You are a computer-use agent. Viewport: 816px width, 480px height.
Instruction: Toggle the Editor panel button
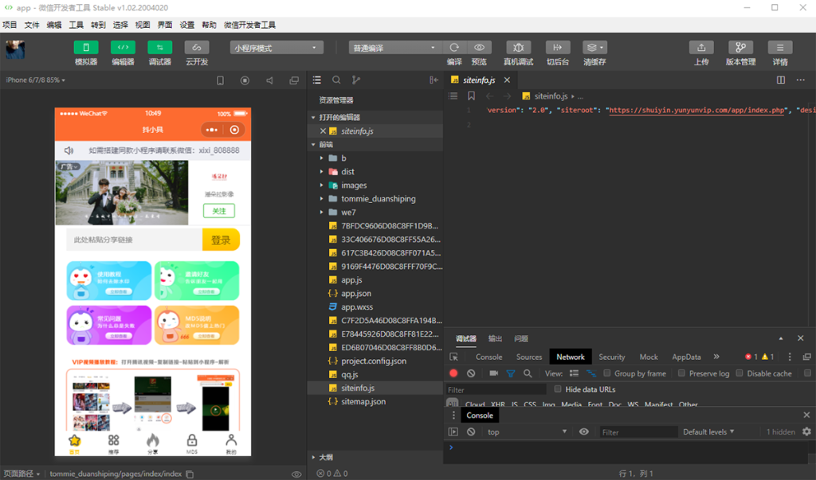coord(123,47)
